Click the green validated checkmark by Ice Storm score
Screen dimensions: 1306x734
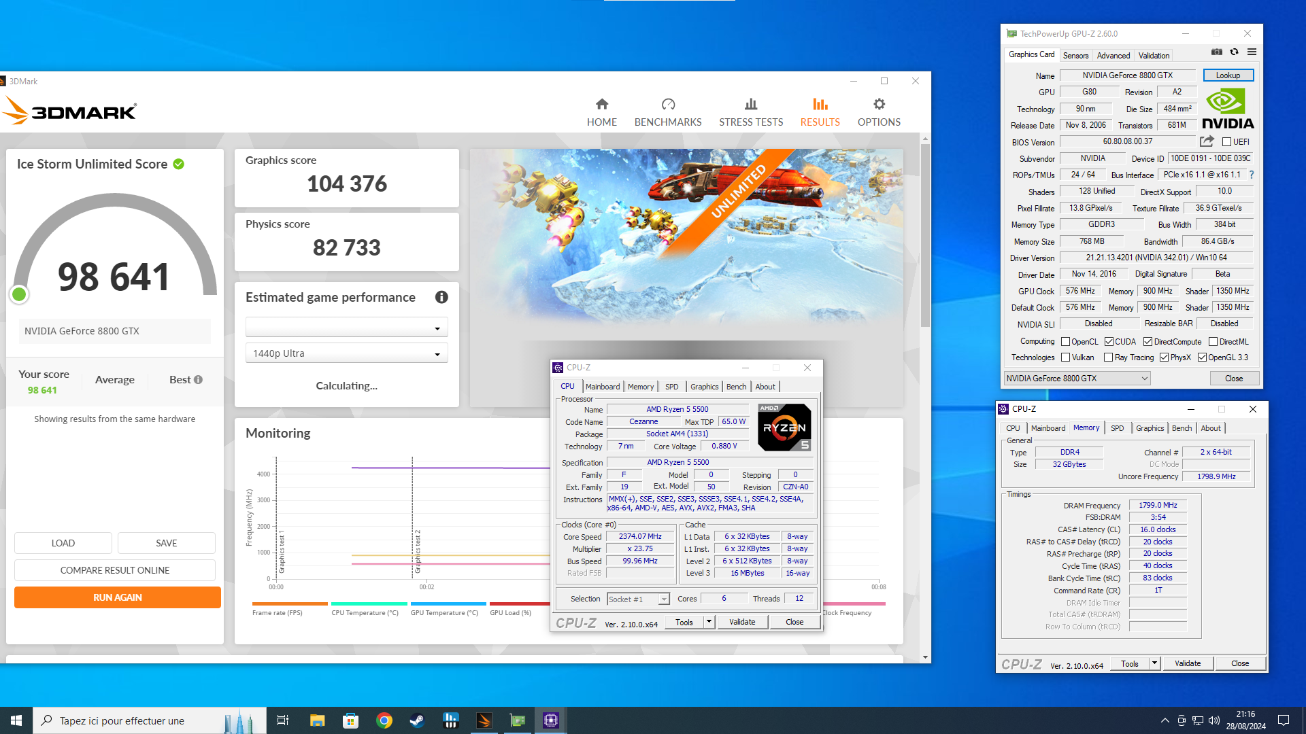(x=179, y=164)
